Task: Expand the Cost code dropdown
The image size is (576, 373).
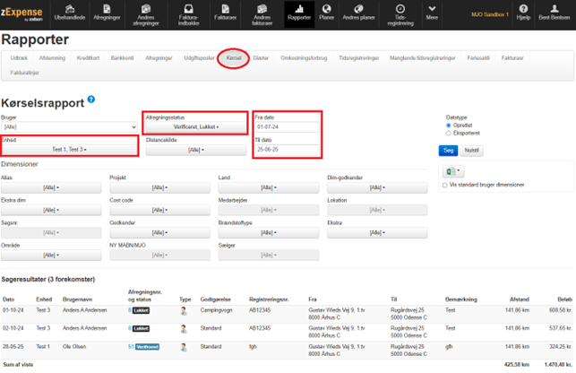Action: pyautogui.click(x=159, y=210)
